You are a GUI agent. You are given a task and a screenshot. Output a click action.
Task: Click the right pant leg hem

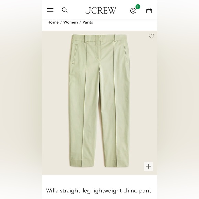click(117, 163)
